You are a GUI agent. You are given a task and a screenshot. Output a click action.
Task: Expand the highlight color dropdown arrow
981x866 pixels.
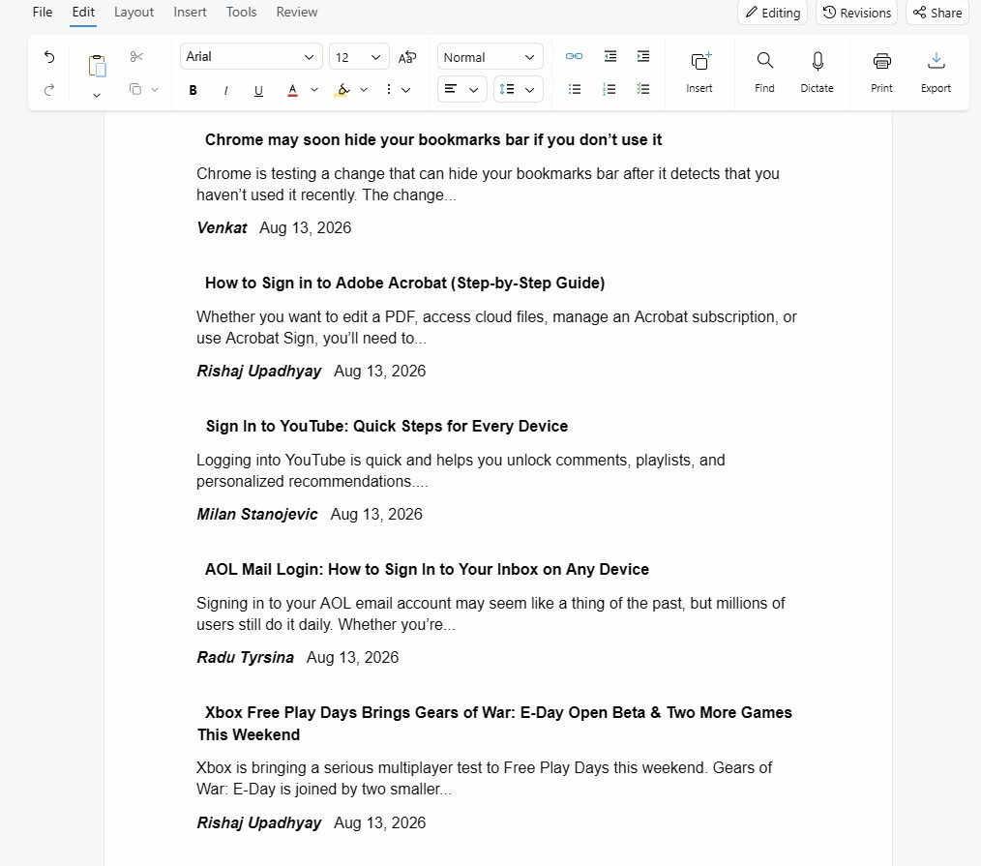click(364, 90)
